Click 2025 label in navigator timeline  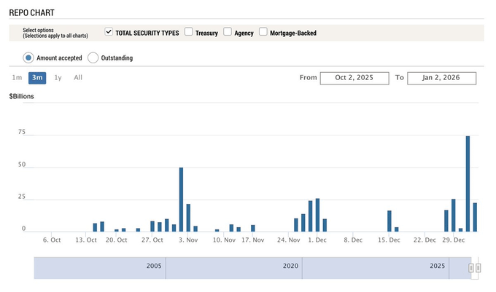[x=437, y=267]
